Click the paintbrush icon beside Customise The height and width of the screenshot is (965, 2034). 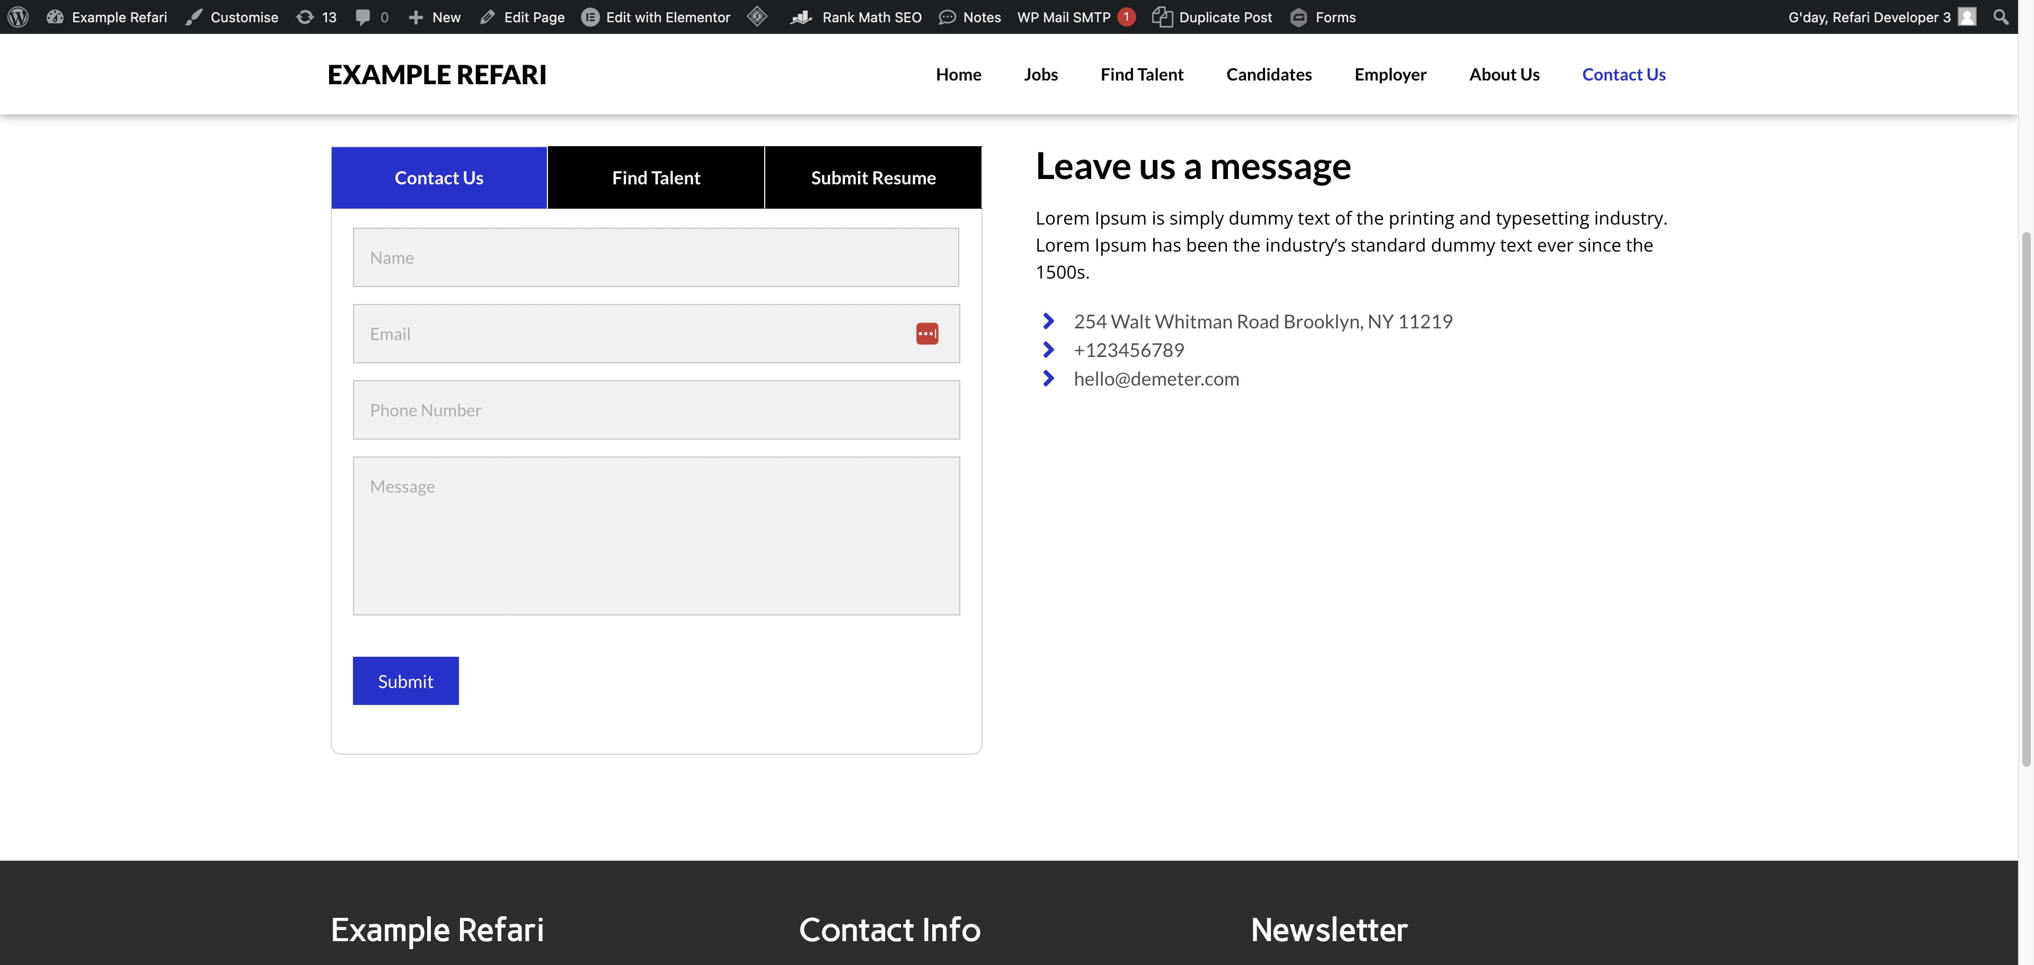click(x=194, y=16)
